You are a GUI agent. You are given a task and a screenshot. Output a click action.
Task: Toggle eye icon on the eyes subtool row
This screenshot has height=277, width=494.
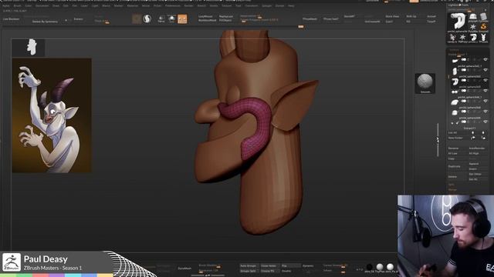point(486,91)
